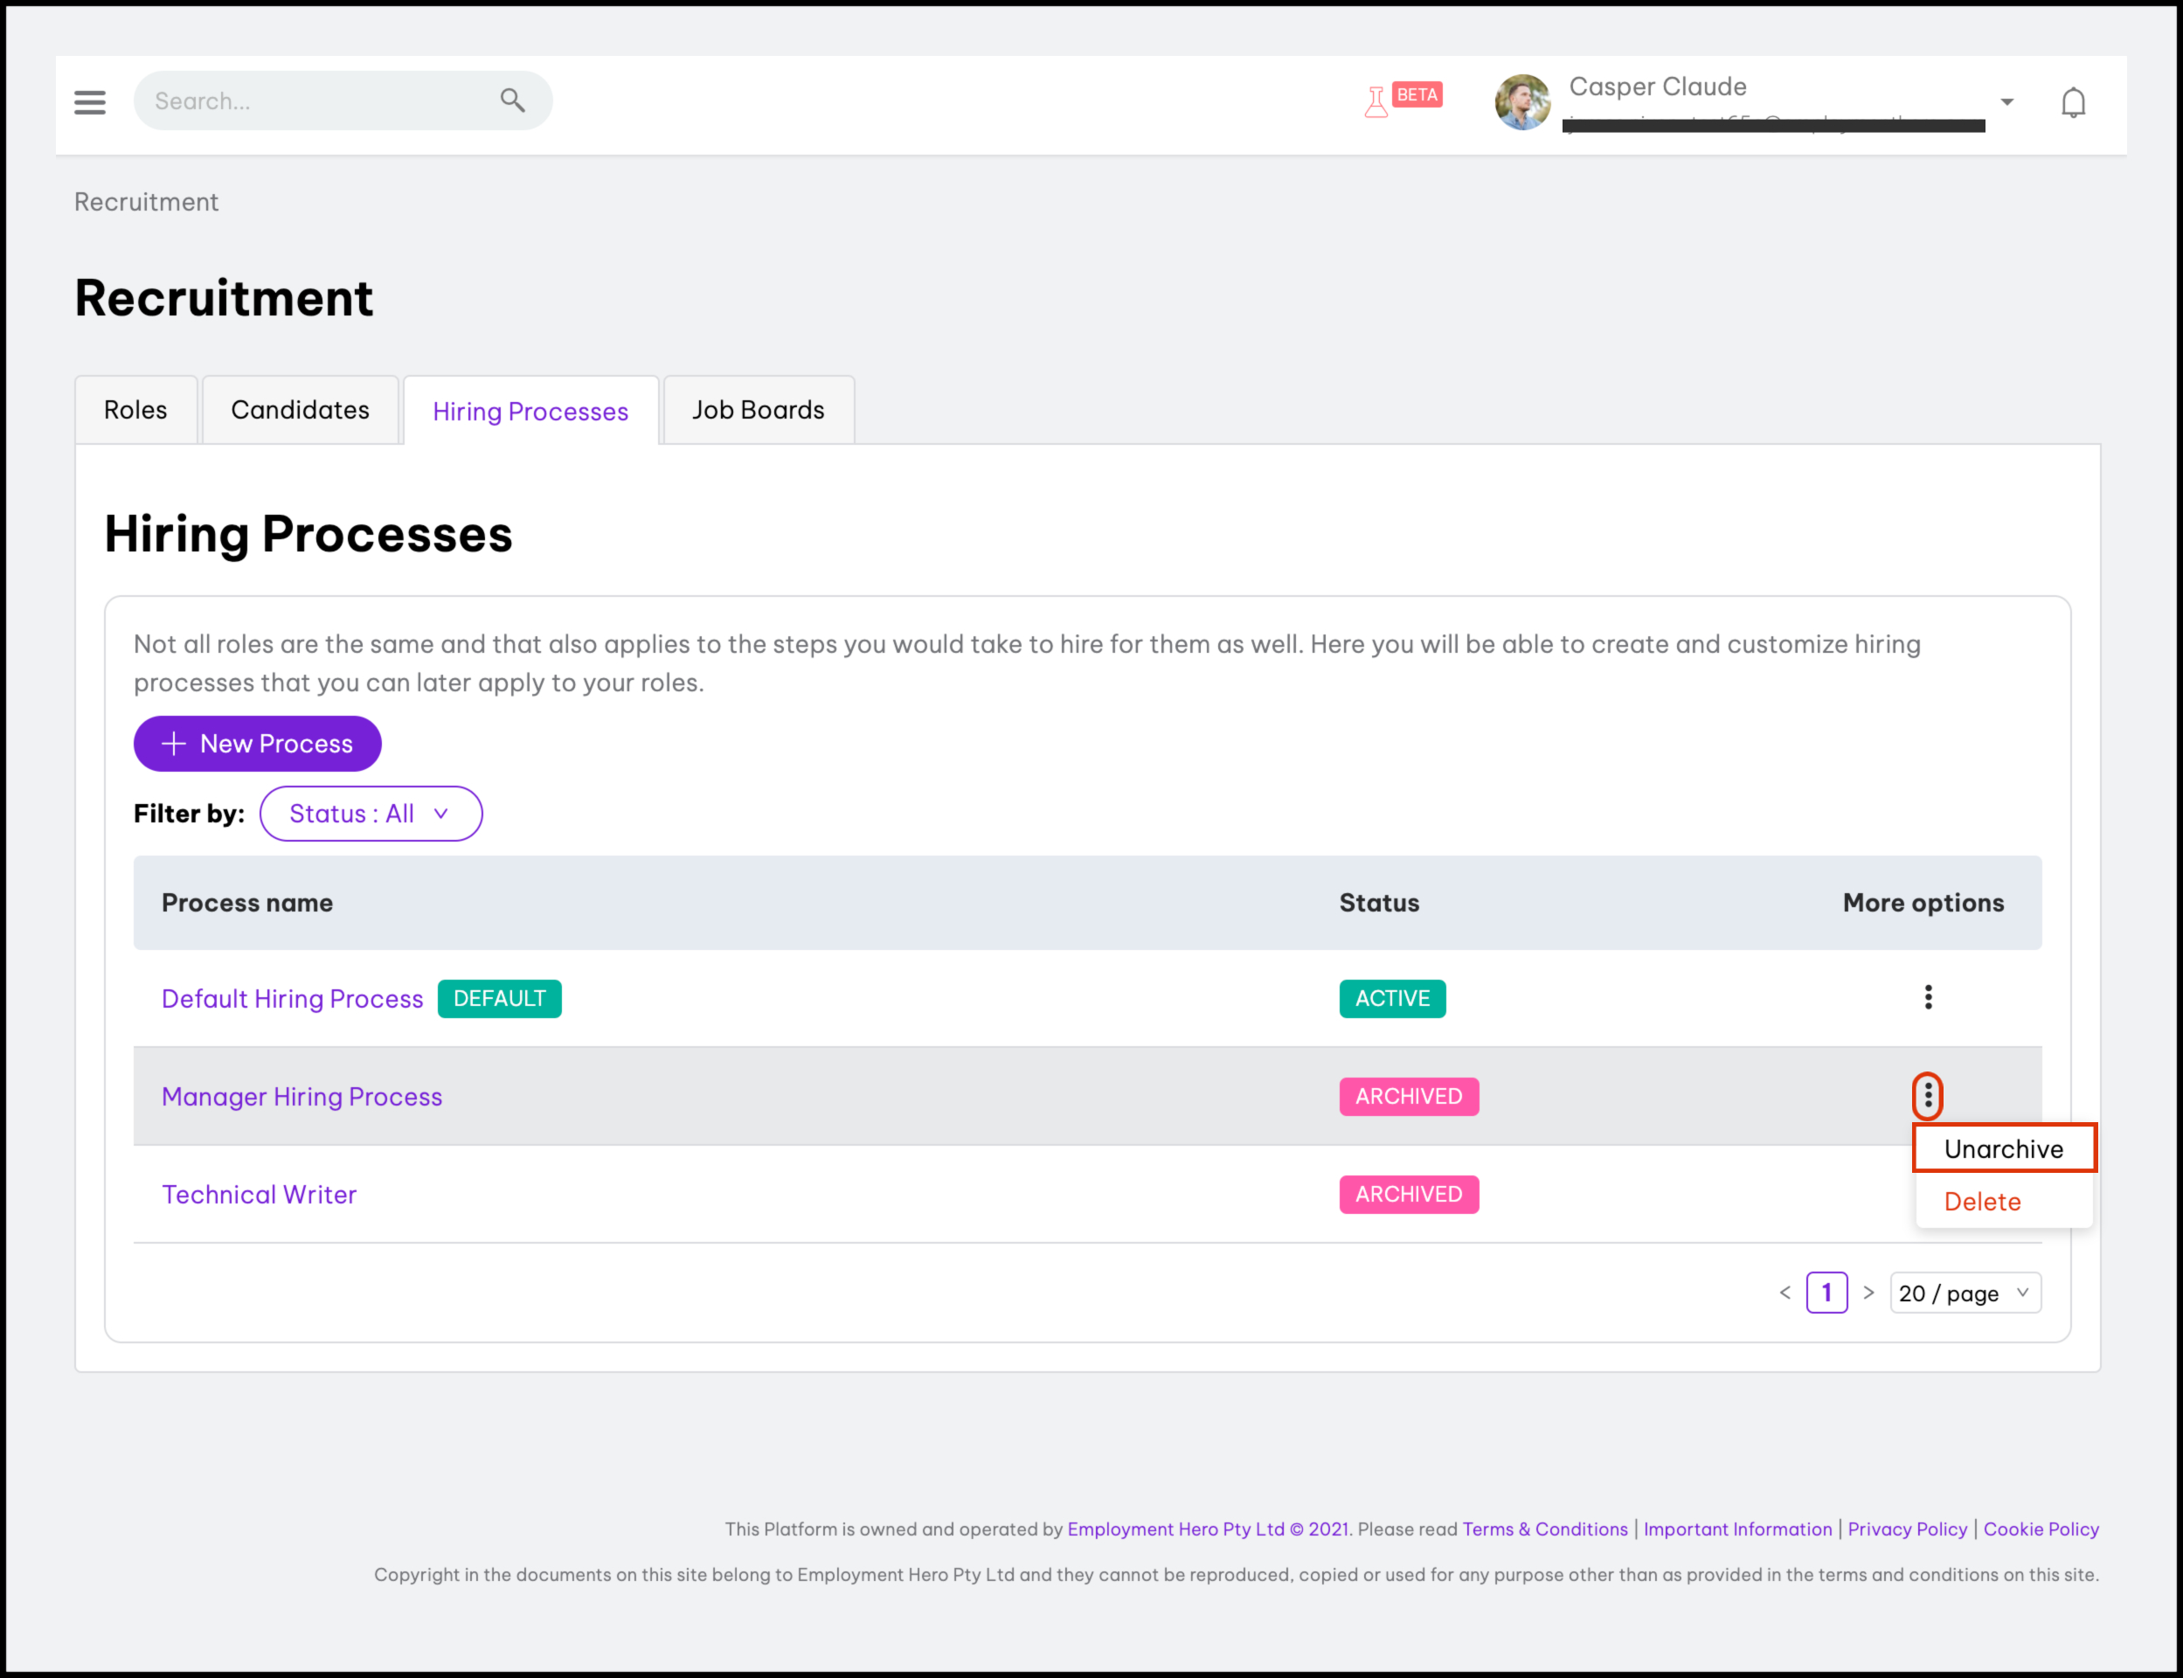This screenshot has height=1678, width=2183.
Task: Click the notifications bell icon
Action: [2073, 102]
